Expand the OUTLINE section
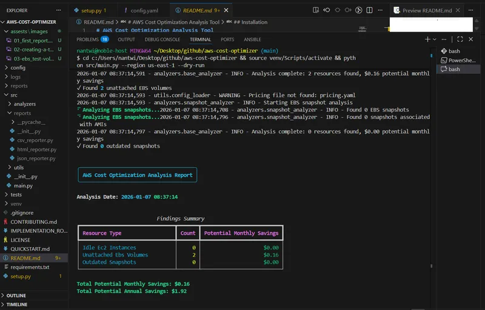Viewport: 485px width, 310px height. [x=34, y=295]
